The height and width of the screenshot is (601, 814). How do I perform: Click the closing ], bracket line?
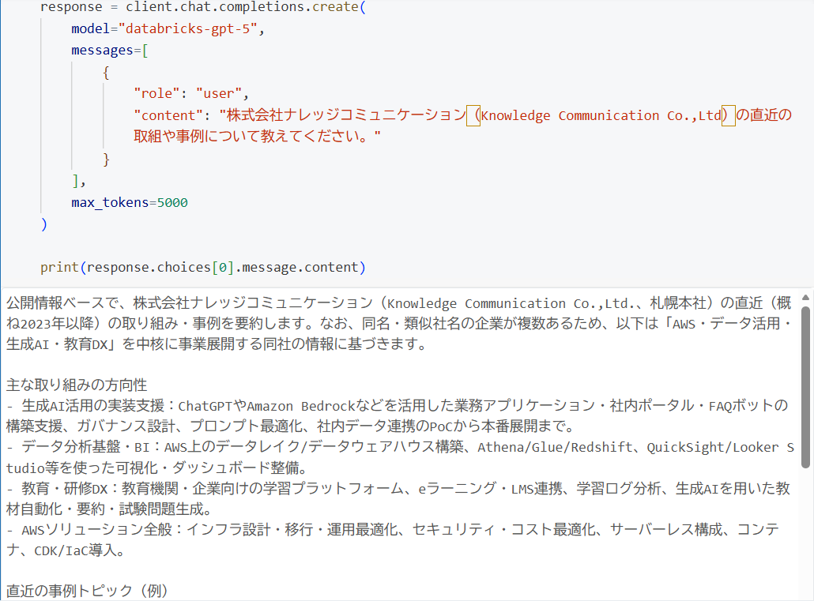click(x=78, y=181)
